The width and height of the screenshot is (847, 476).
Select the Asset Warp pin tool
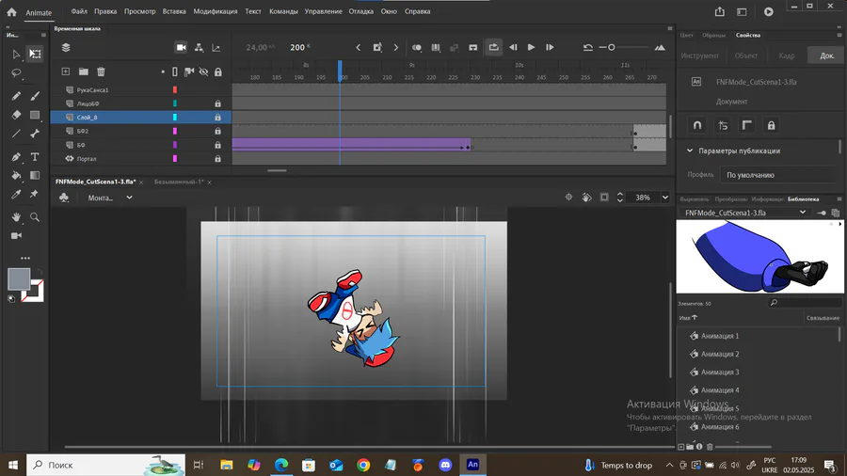(x=35, y=194)
